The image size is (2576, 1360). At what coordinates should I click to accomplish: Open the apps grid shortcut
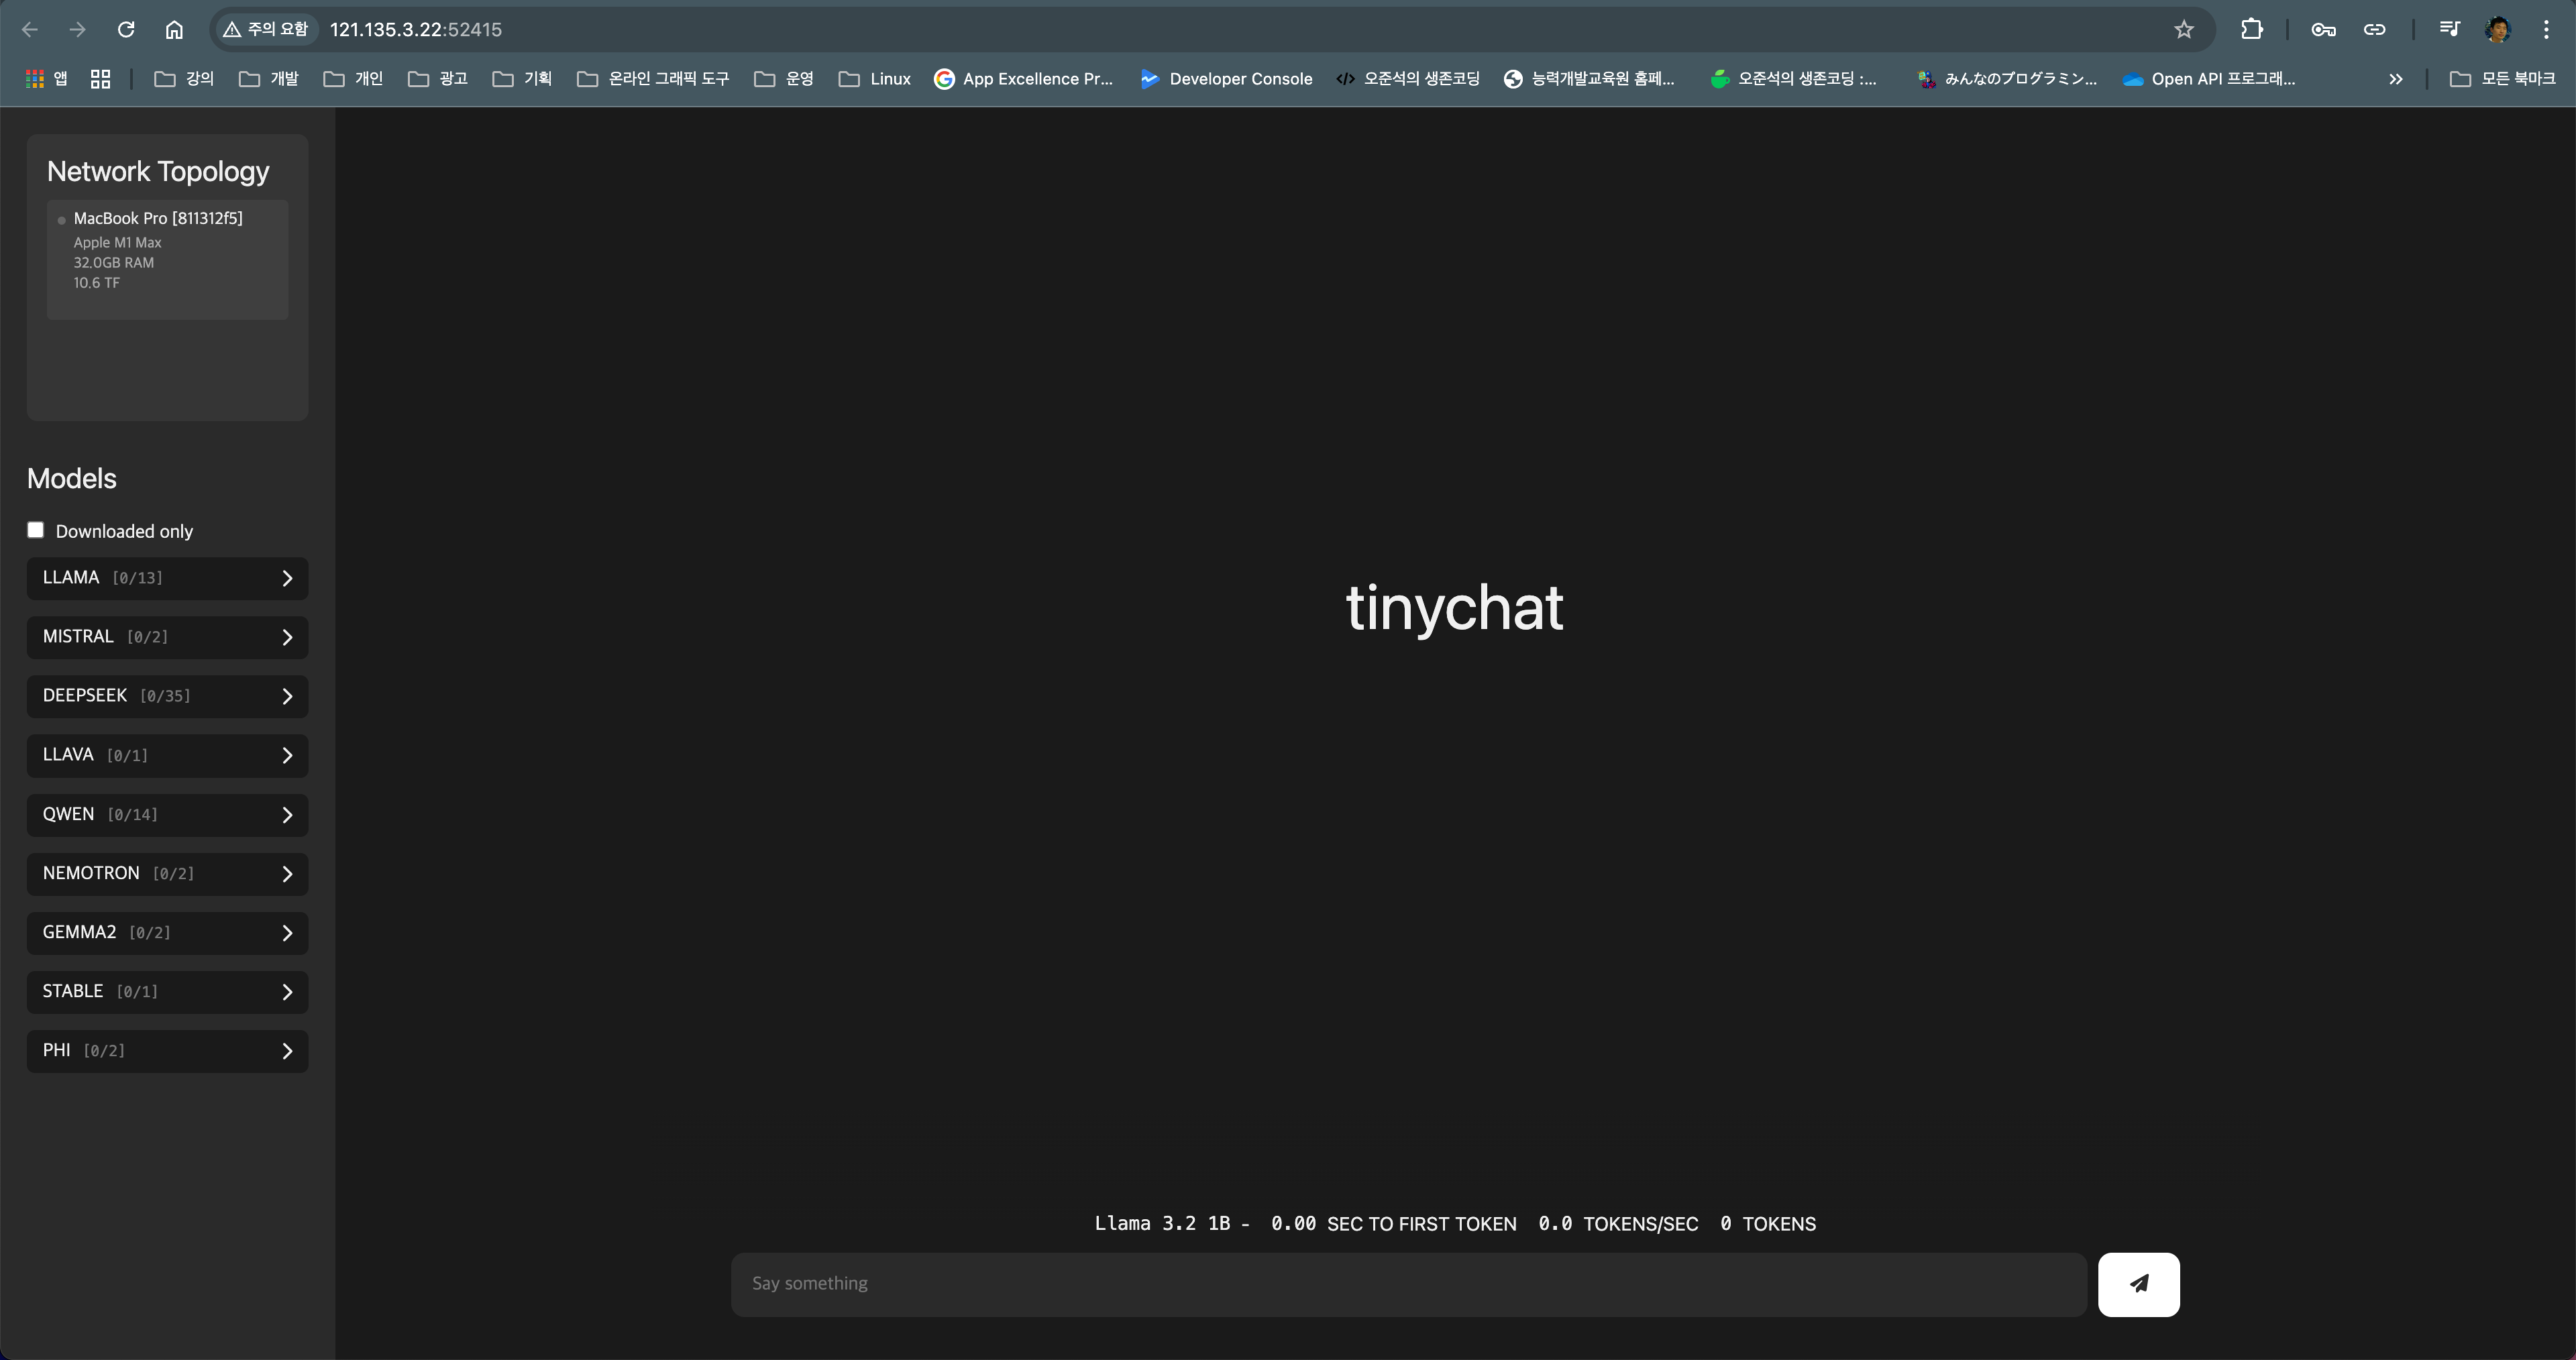(46, 79)
